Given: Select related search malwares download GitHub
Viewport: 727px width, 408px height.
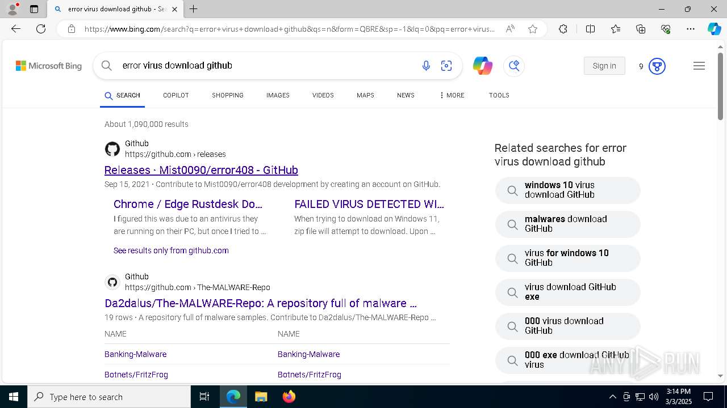Looking at the screenshot, I should pyautogui.click(x=568, y=224).
